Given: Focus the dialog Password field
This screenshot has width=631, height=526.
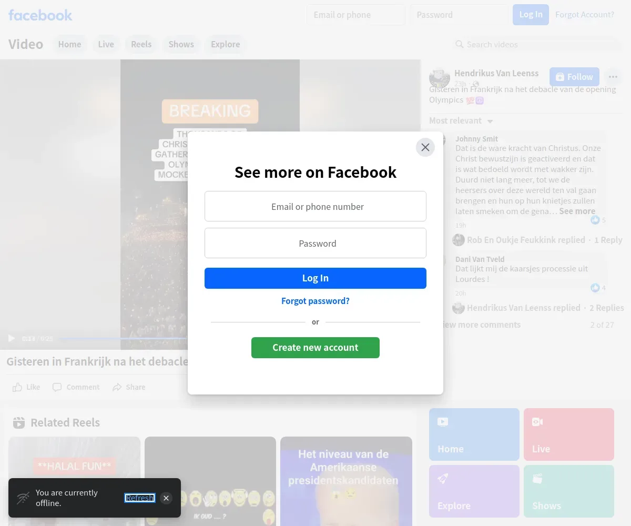Looking at the screenshot, I should [x=315, y=243].
